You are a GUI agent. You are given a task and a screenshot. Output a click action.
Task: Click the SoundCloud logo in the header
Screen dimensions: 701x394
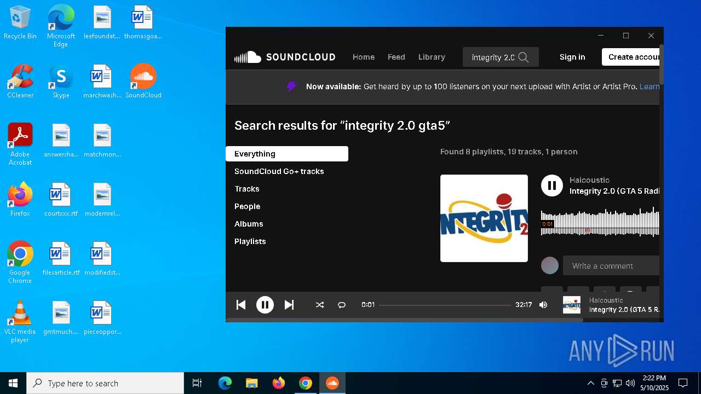[x=285, y=57]
